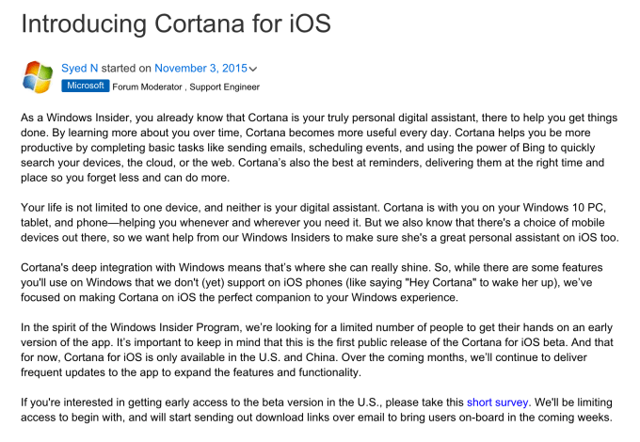Click the Introducing Cortana for iOS heading
This screenshot has width=640, height=442.
pos(176,23)
